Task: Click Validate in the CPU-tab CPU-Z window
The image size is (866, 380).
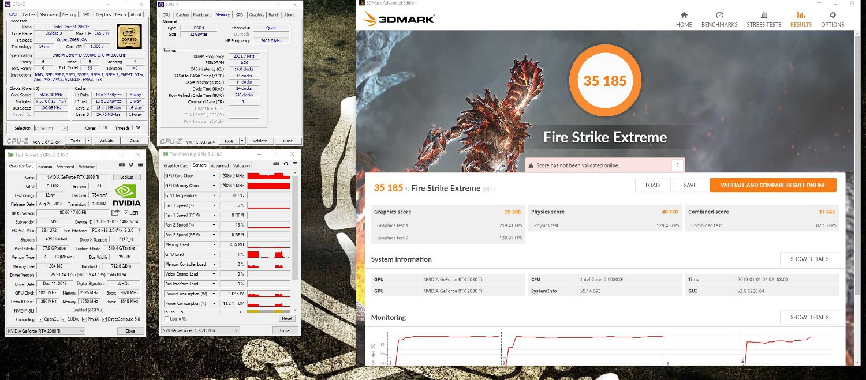Action: point(107,140)
